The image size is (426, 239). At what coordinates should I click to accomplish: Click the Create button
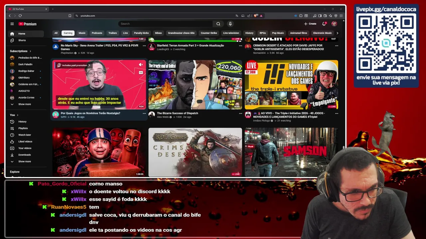(310, 24)
